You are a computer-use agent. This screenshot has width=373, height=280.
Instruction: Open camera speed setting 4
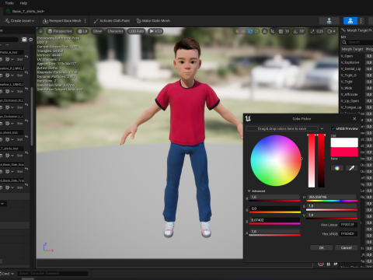[x=332, y=31]
